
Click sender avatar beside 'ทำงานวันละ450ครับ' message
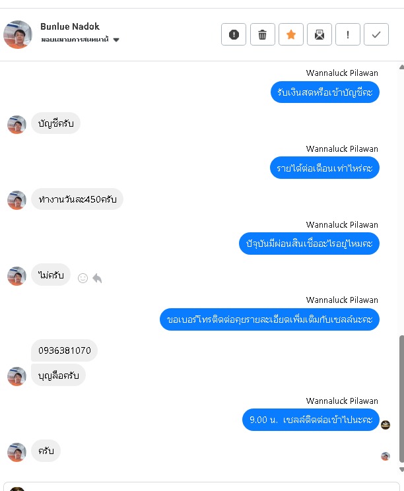(17, 200)
